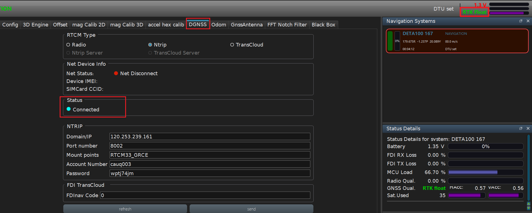Go to accel hex calib tab
532x213 pixels.
(x=166, y=25)
